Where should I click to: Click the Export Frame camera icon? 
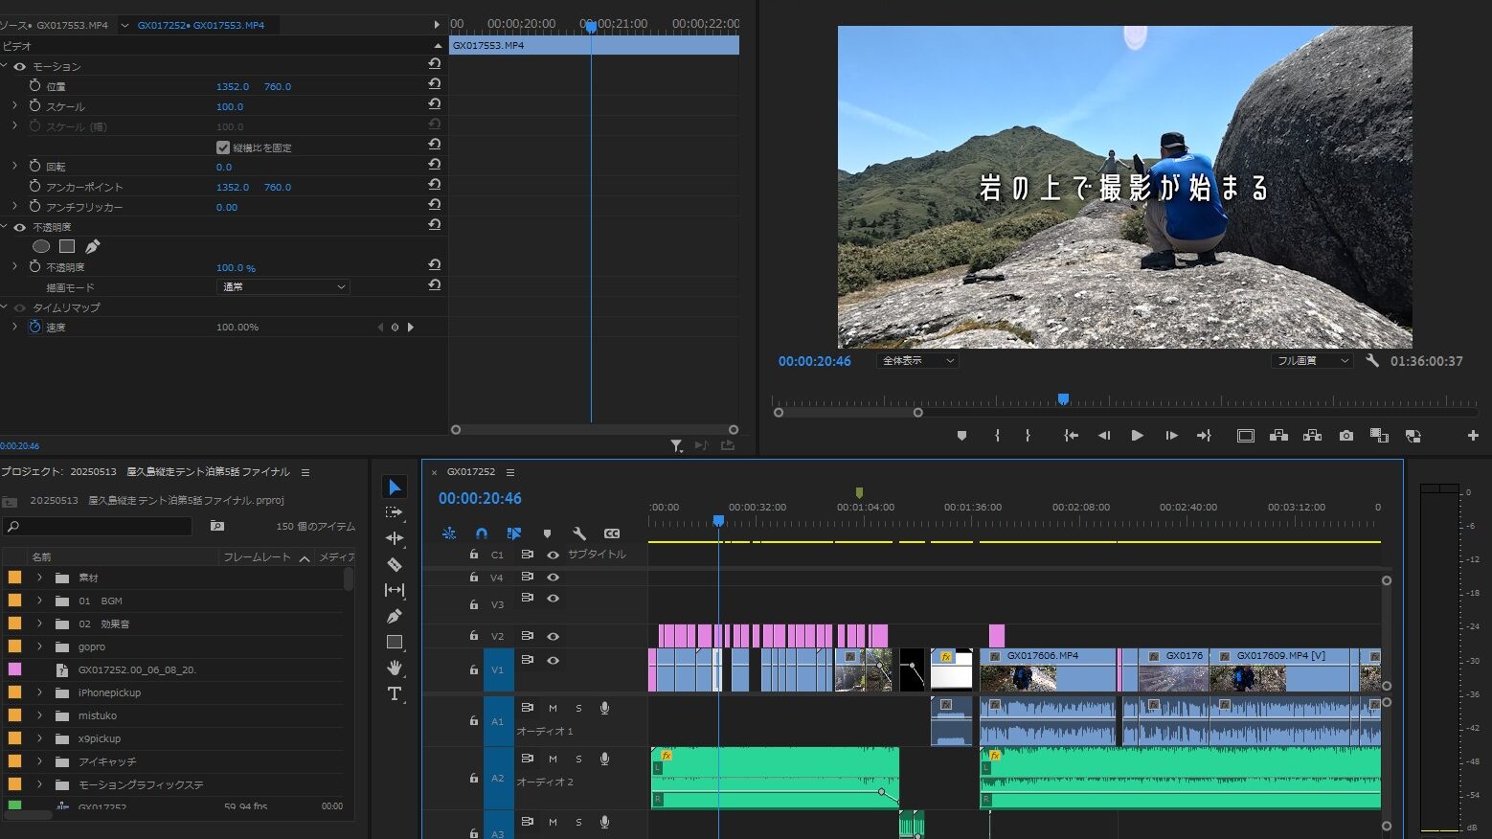[1345, 436]
